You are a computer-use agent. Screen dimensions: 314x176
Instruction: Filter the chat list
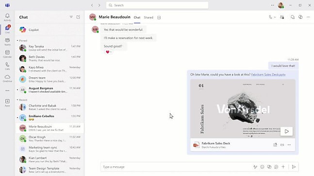71,17
